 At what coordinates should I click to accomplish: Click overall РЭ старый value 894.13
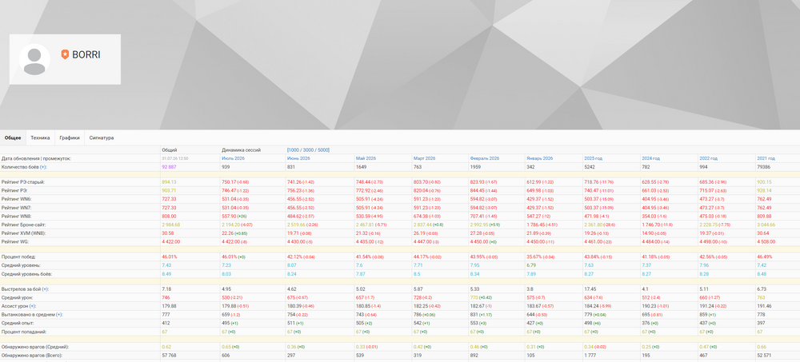pyautogui.click(x=169, y=182)
